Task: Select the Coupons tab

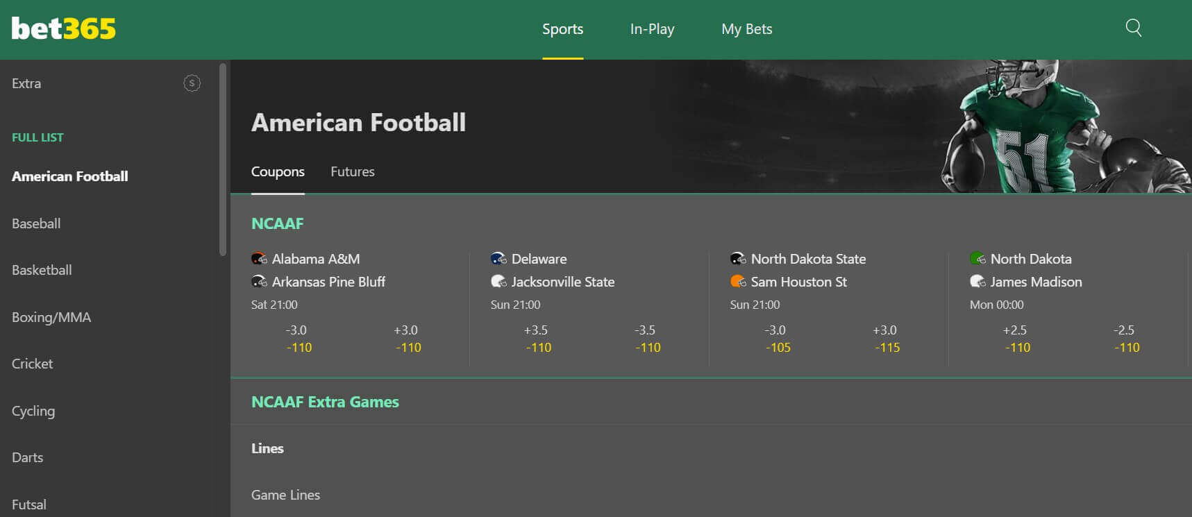Action: (x=278, y=171)
